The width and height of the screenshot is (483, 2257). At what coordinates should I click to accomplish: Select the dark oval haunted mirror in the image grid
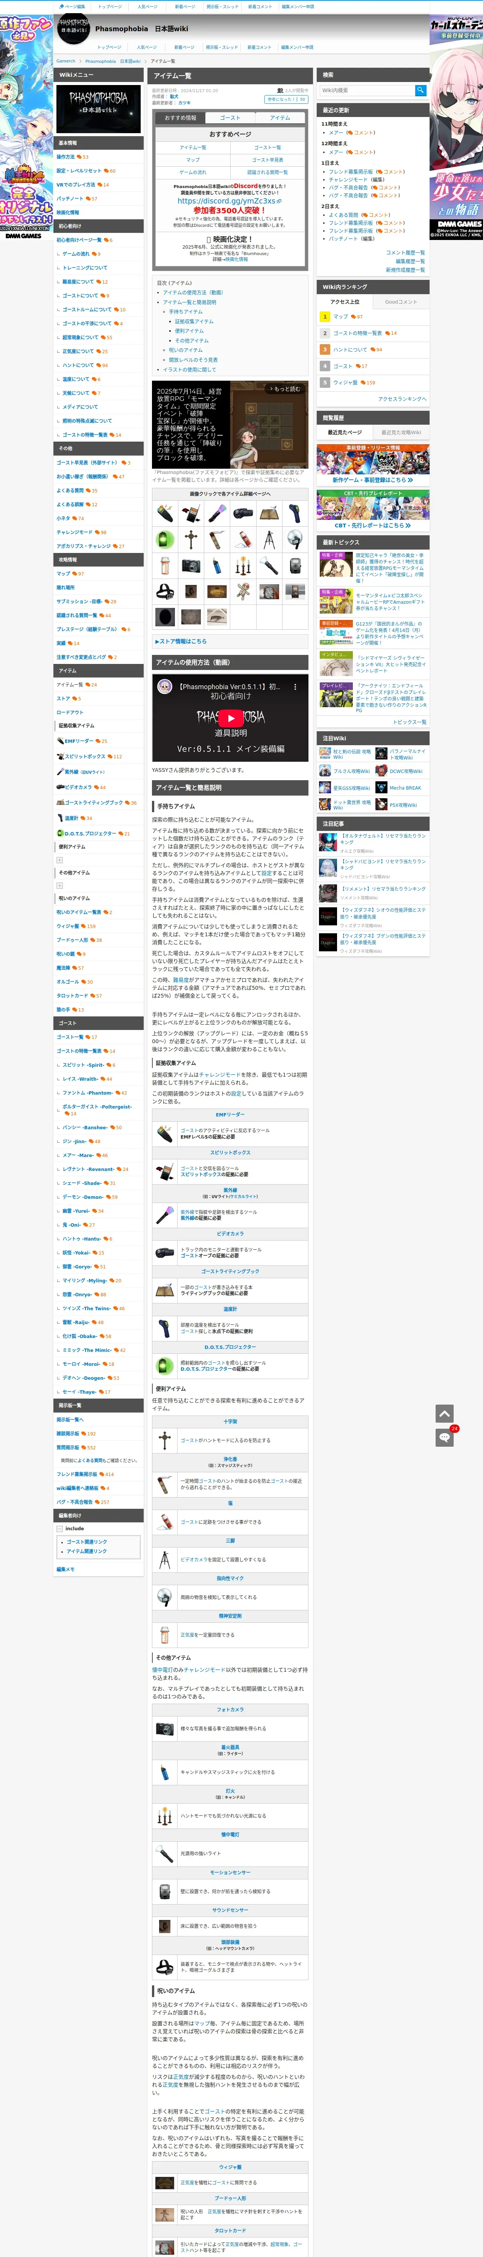165,617
